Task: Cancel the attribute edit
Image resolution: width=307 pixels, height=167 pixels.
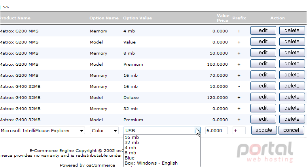Action: pos(291,130)
